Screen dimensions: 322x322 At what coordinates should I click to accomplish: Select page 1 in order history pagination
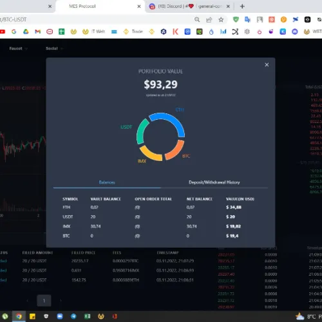[44, 301]
